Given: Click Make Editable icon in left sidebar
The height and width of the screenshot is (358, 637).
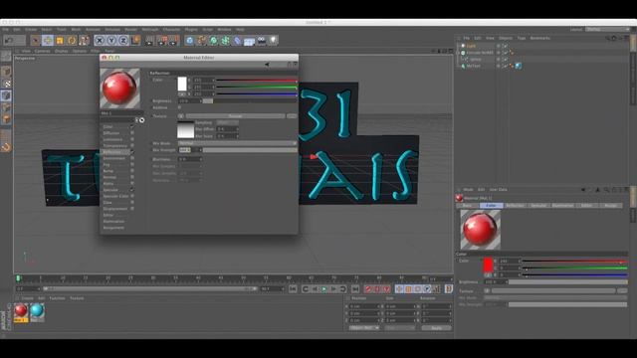Looking at the screenshot, I should click(6, 56).
